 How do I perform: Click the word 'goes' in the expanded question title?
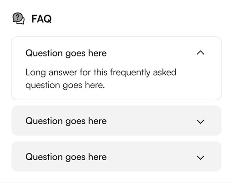76,54
